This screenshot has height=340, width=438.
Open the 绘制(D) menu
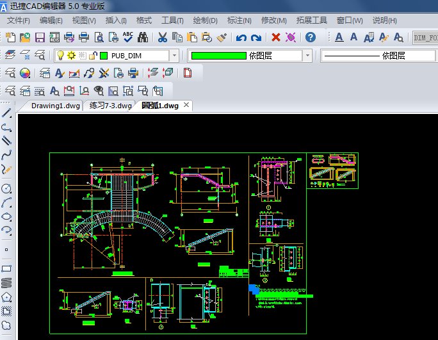click(205, 20)
